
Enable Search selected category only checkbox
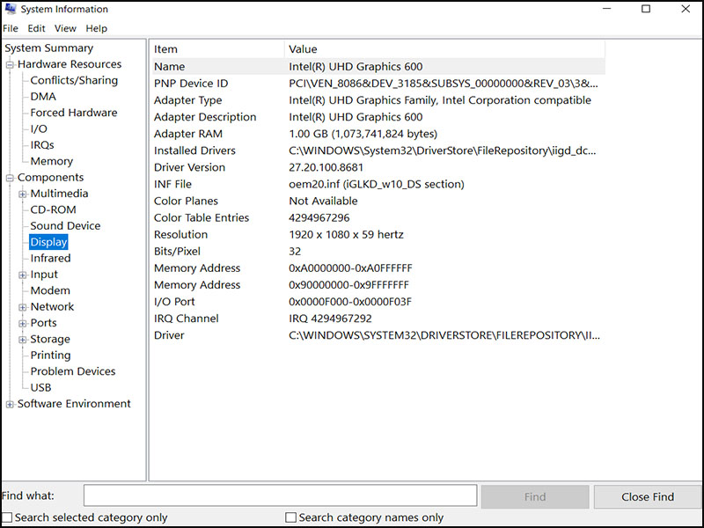point(7,517)
